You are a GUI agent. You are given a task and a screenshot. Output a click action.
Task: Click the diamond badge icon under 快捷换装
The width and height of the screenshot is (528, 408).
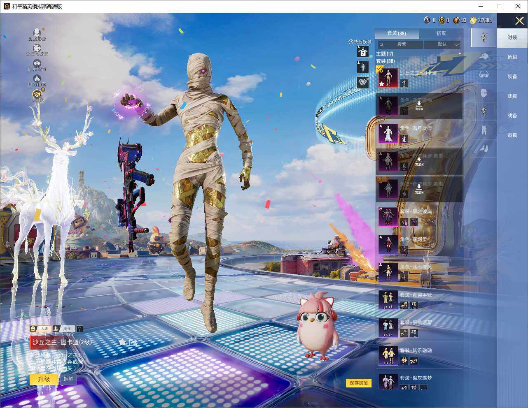362,82
